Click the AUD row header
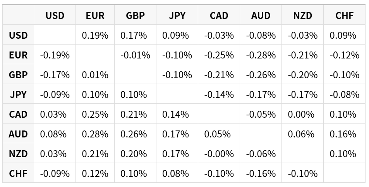 click(x=18, y=134)
